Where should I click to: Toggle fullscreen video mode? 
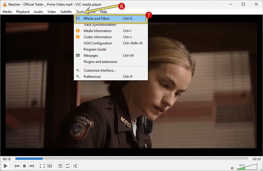[x=42, y=166]
